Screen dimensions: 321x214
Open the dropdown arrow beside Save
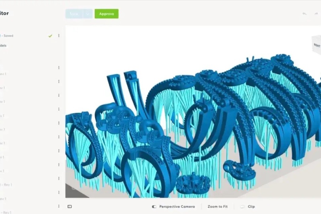88,14
